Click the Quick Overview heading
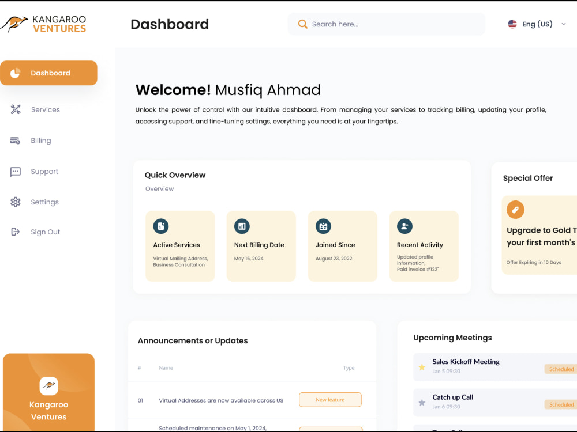Viewport: 577px width, 432px height. (175, 175)
